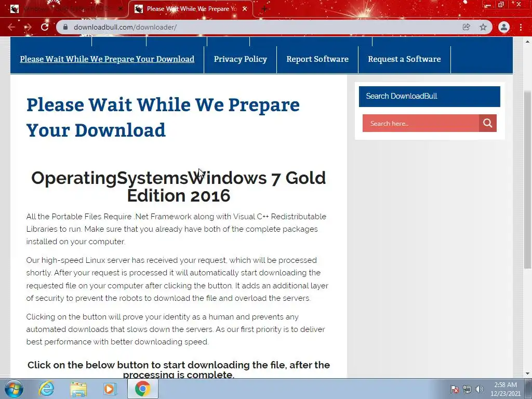Minimize the Chrome window
Image resolution: width=532 pixels, height=399 pixels.
pyautogui.click(x=488, y=5)
